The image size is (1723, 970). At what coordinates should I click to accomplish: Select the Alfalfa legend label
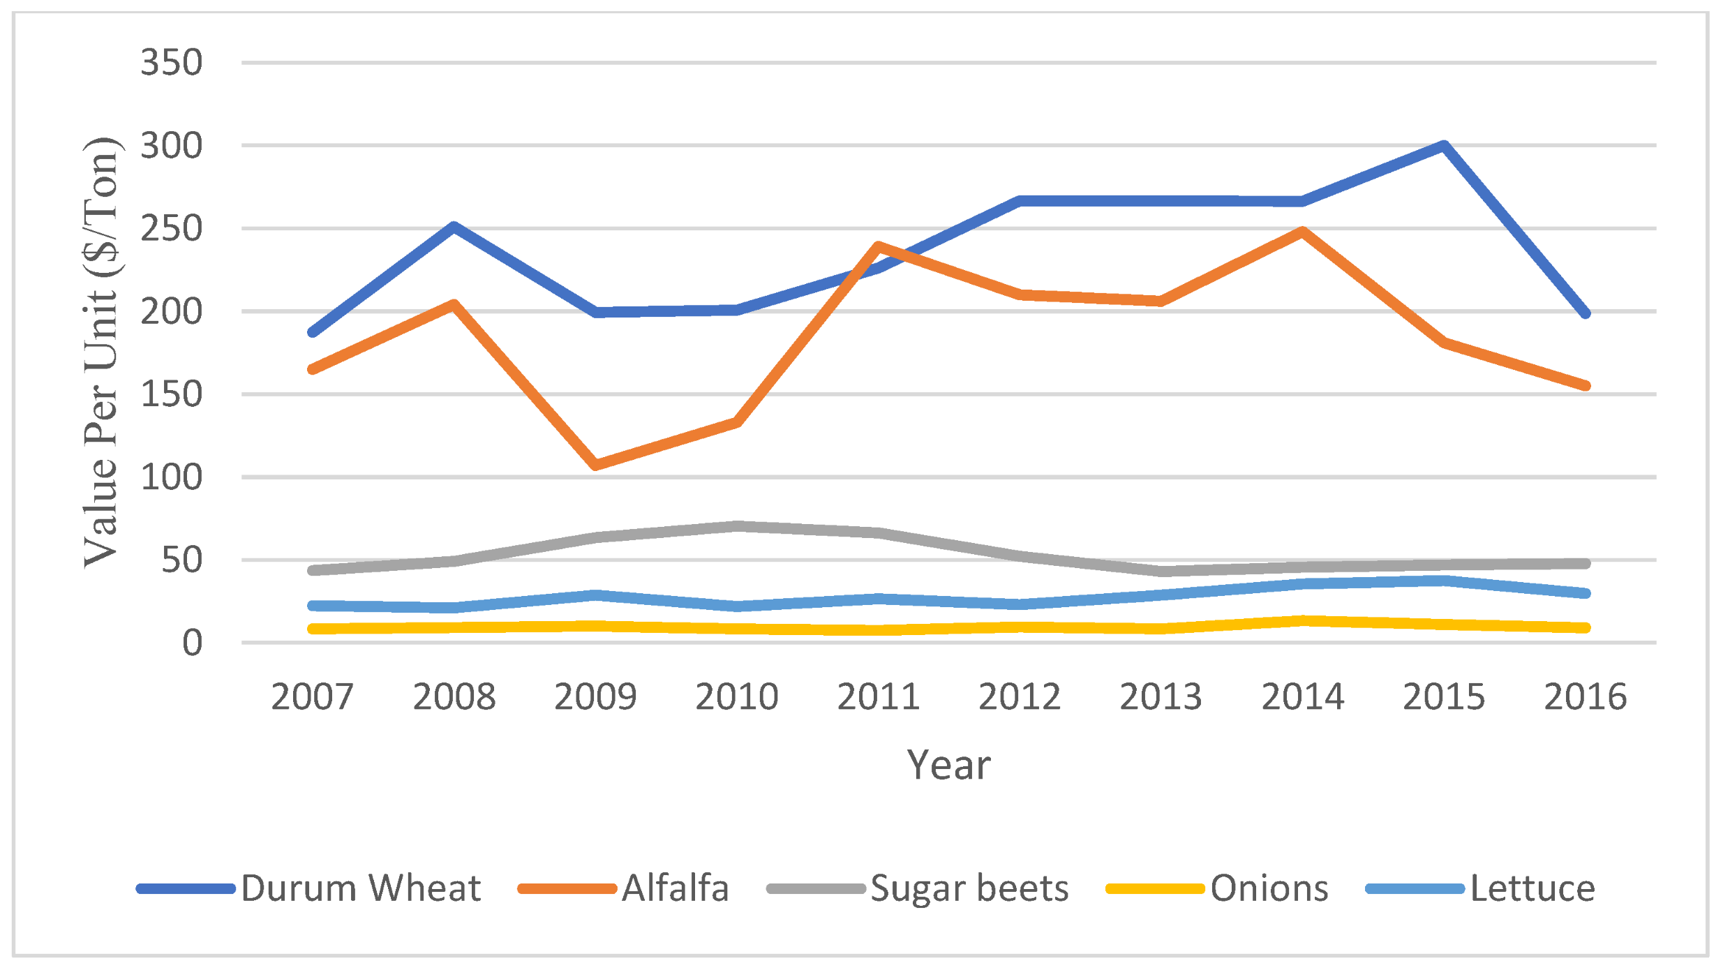[676, 888]
